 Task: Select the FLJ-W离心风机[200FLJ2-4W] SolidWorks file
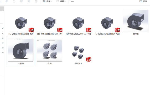pyautogui.click(x=50, y=26)
